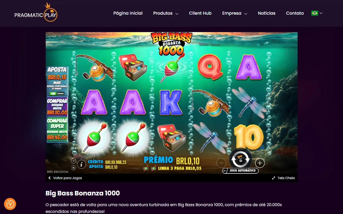Screen dimensions: 343x214
Task: Click the Pragmatic Play logo
Action: point(36,13)
